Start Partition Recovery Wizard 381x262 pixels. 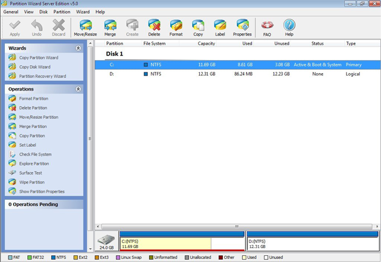pos(42,77)
